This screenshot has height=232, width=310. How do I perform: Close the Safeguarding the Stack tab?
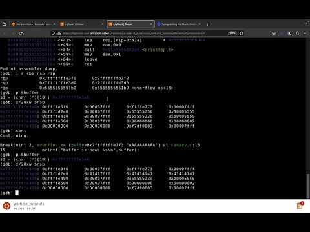[x=200, y=24]
